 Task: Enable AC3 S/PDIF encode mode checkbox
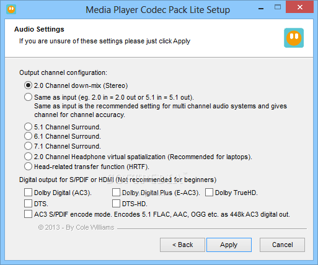(x=28, y=214)
